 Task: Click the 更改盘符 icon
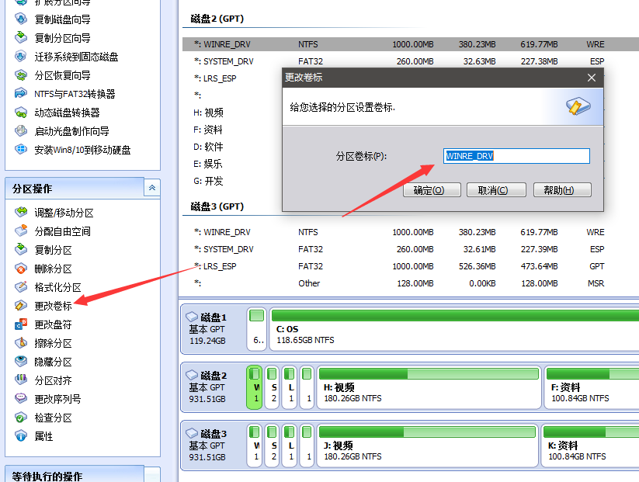pos(21,324)
